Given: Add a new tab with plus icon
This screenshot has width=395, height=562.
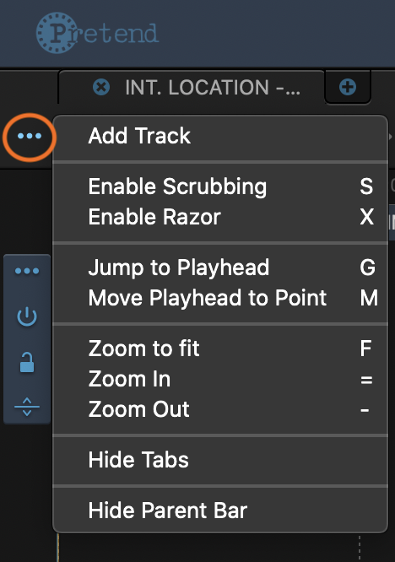Looking at the screenshot, I should [348, 87].
